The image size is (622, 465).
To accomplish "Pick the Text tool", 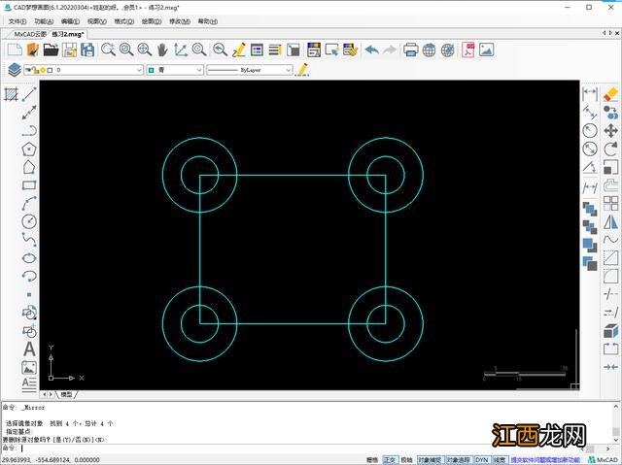I will pyautogui.click(x=29, y=349).
